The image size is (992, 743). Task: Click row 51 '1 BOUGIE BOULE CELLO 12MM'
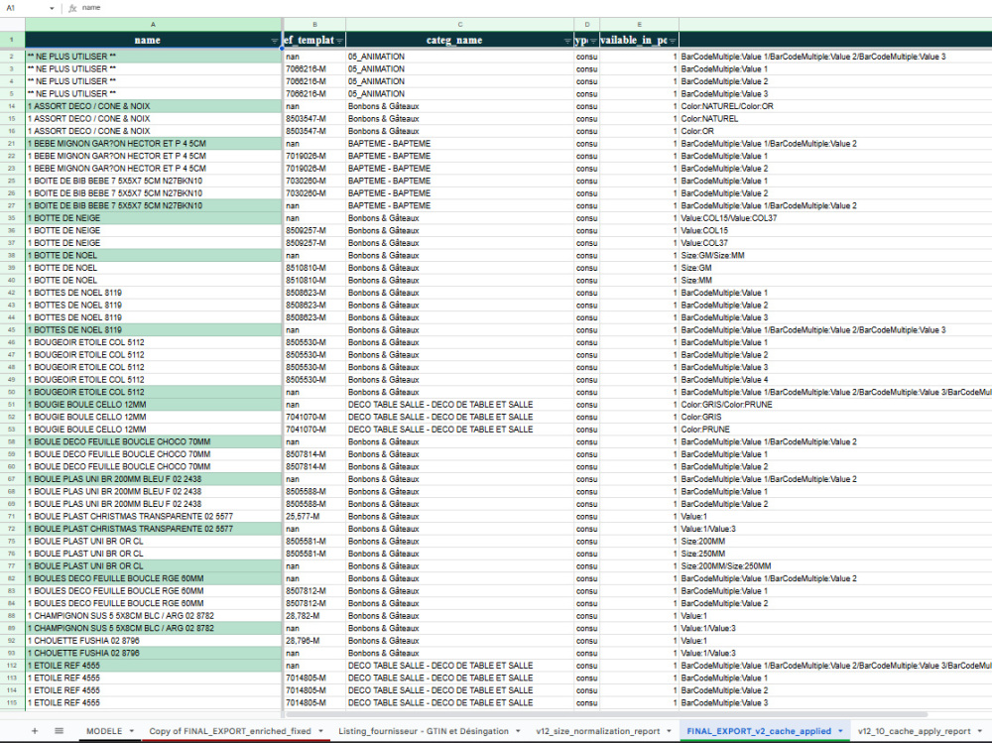153,405
